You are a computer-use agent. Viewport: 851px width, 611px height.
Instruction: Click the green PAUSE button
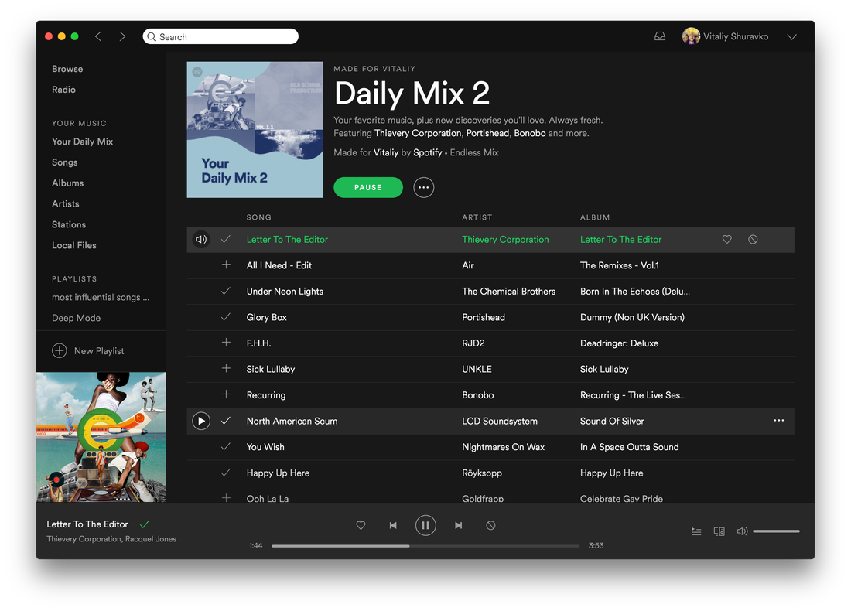point(368,187)
